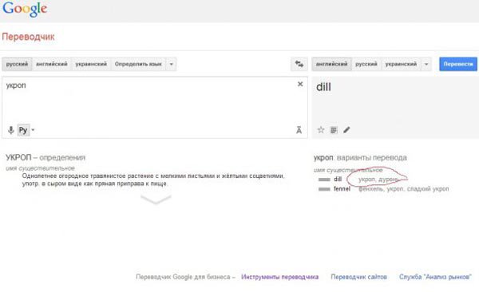The image size is (479, 292).
Task: Star the translation to save to phrasebook
Action: pyautogui.click(x=321, y=130)
